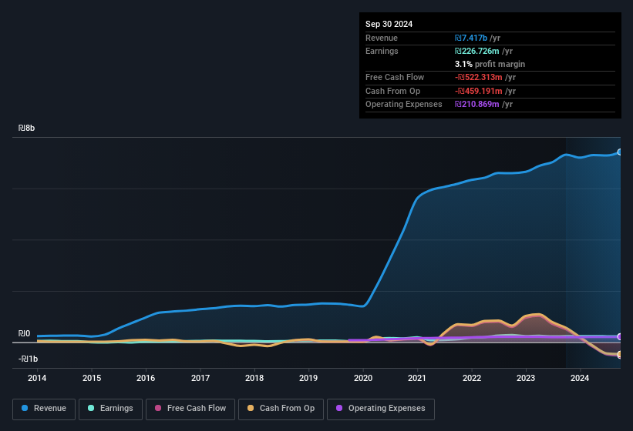This screenshot has height=431, width=633.
Task: Click the pink Free Cash Flow legend dot
Action: coord(158,408)
